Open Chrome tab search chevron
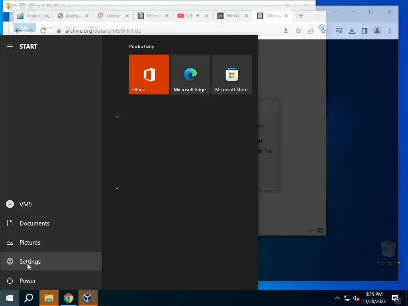Screen dimensions: 408x306 [335, 12]
